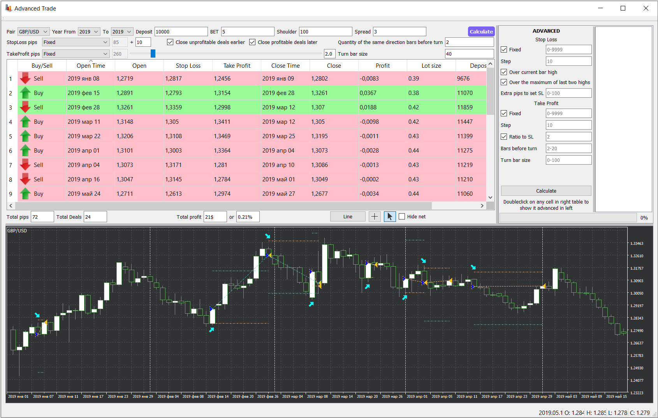Click the red Sell arrow in row 7

25,165
